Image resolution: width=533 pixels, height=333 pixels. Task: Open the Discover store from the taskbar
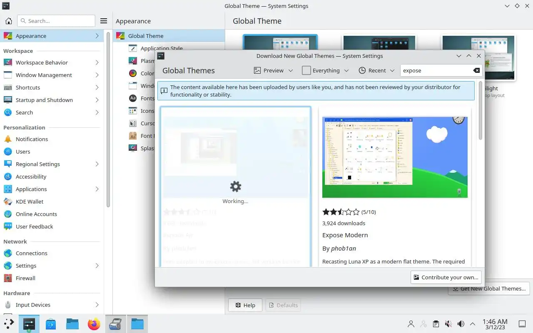click(x=51, y=323)
